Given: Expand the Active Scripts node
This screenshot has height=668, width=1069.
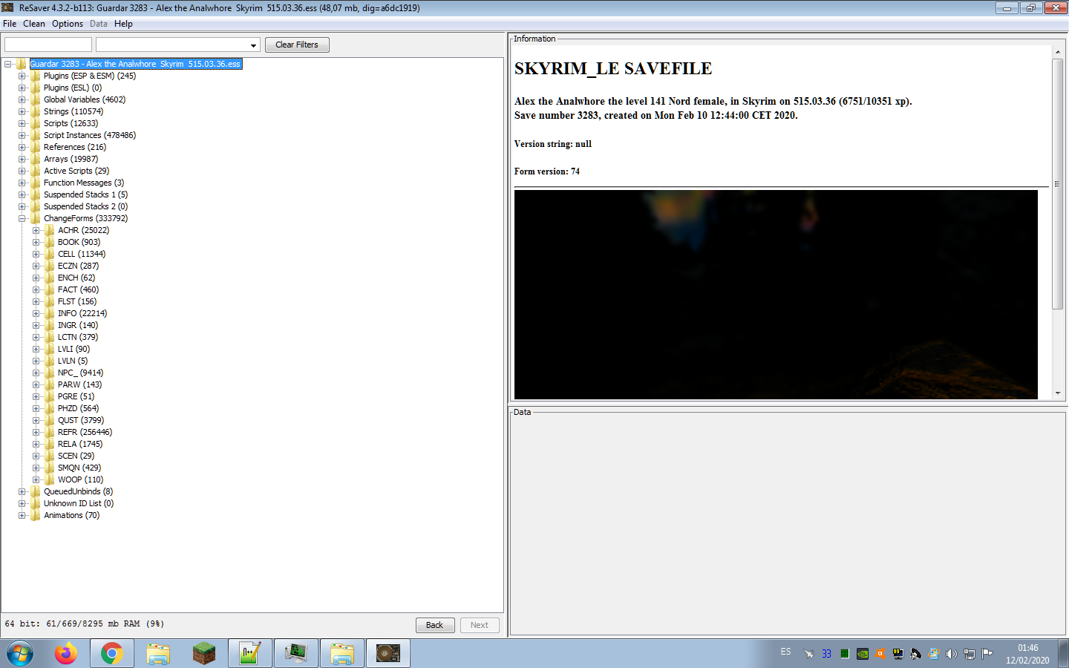Looking at the screenshot, I should [x=22, y=171].
